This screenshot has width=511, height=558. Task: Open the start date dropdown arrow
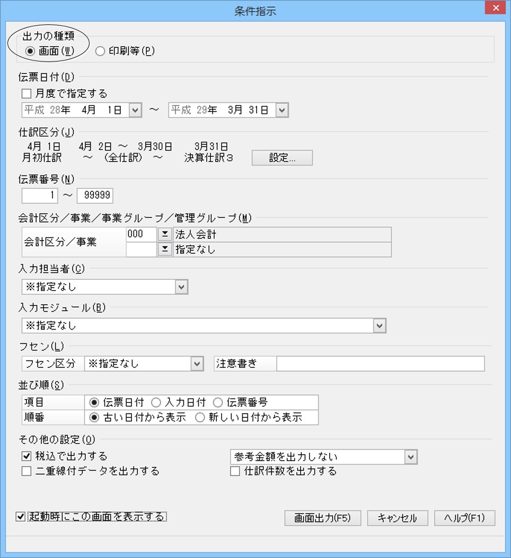pos(135,110)
